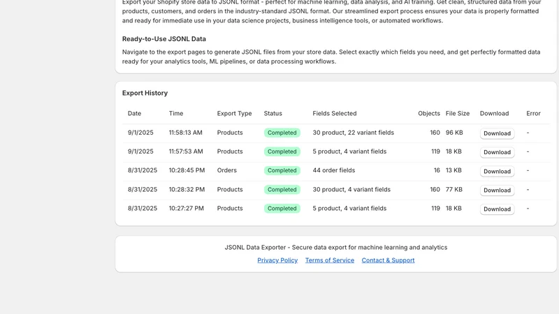
Task: Select '44 order fields' cell
Action: 334,170
